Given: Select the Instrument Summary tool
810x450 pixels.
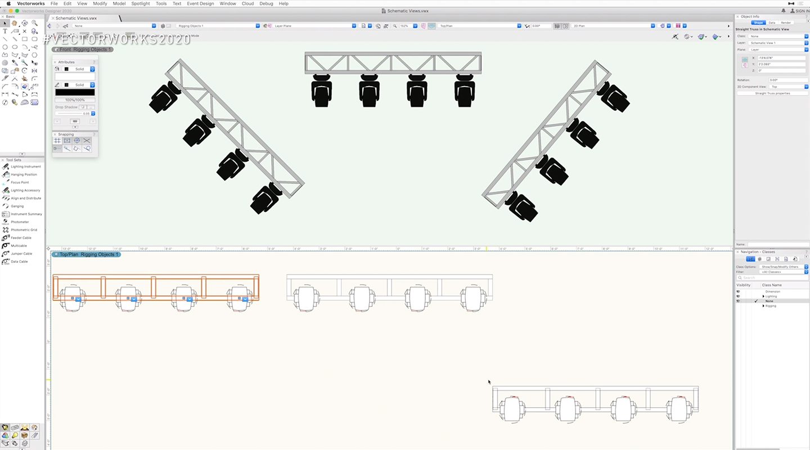Looking at the screenshot, I should tap(22, 214).
